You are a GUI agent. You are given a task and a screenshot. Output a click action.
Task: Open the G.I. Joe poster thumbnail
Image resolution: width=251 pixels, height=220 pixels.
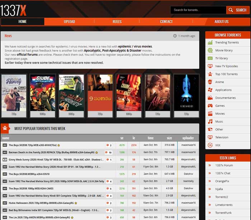[x=43, y=93]
